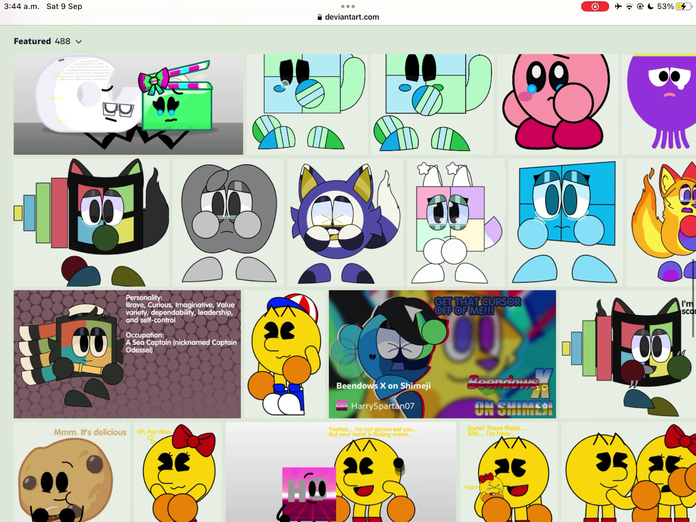Open the two hugging Pac-Man characters artwork
Screen dimensions: 696x522
[x=629, y=472]
